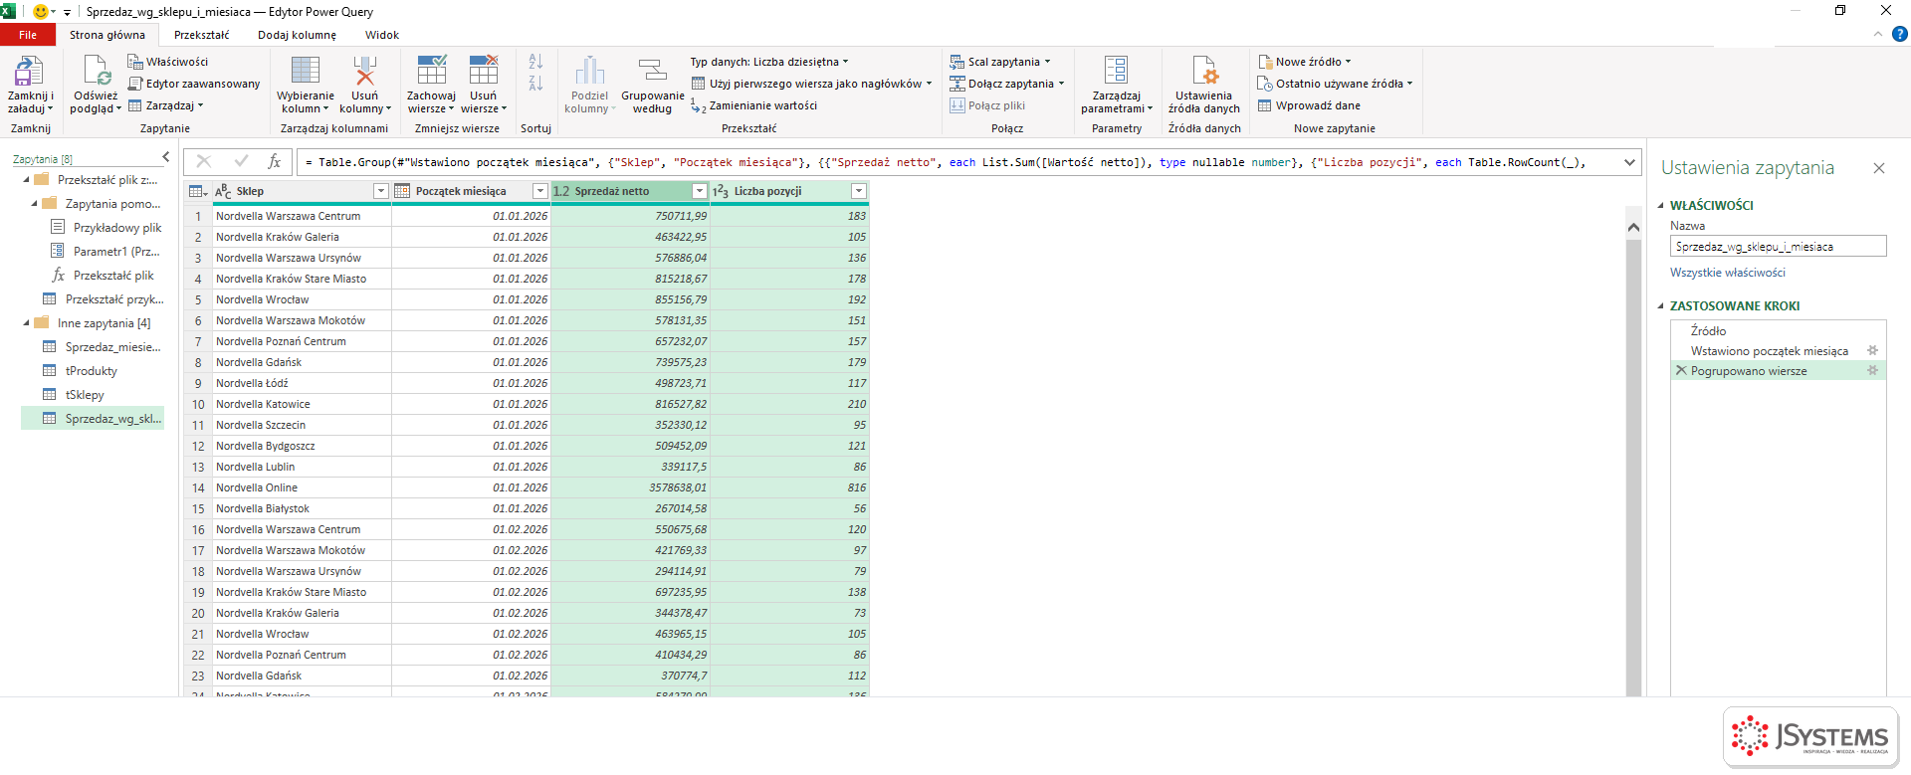
Task: Open the Sklep column filter dropdown
Action: tap(380, 191)
